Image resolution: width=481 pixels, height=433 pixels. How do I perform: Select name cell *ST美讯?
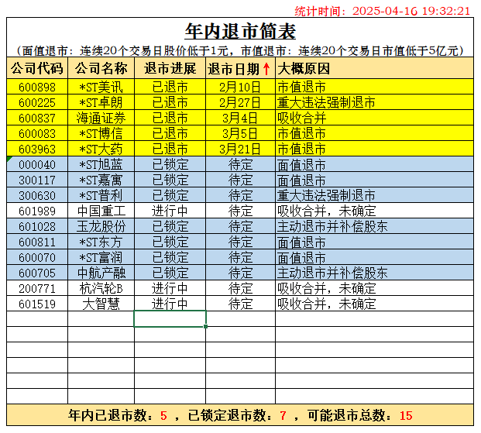(101, 87)
